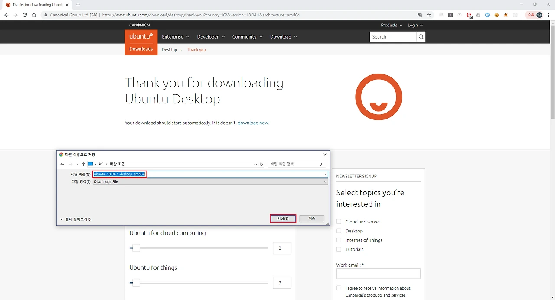The width and height of the screenshot is (555, 300).
Task: Click the 바탕 화면 path segment
Action: pos(117,164)
